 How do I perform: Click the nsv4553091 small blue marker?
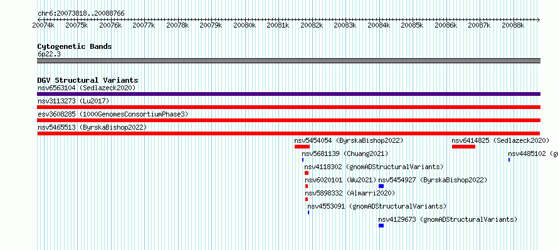click(308, 212)
